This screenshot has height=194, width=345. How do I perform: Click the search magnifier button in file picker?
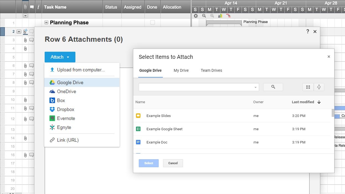tap(273, 87)
